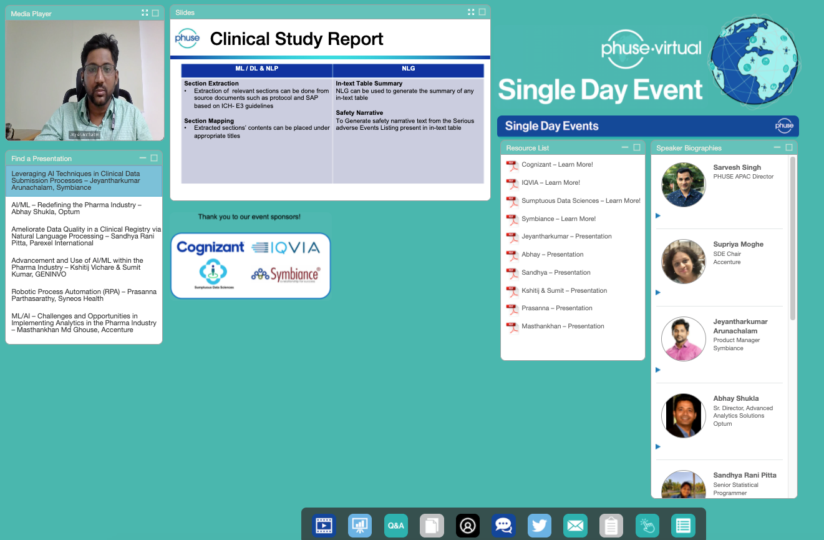Minimize the Speaker Biographies panel

click(777, 147)
